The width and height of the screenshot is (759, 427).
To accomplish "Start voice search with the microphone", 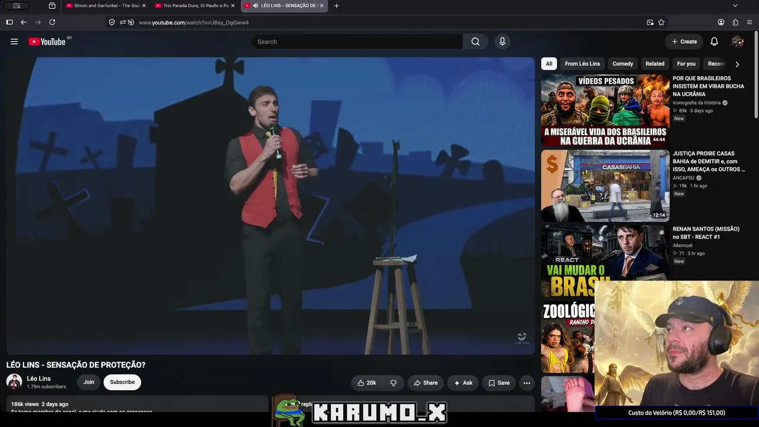I will (502, 42).
